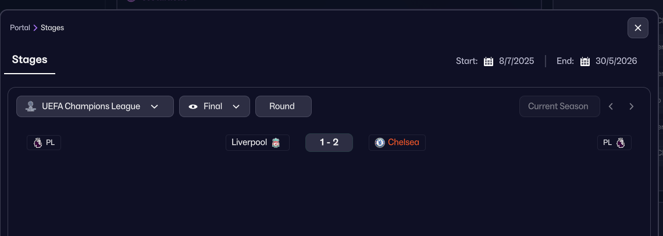This screenshot has height=236, width=663.
Task: Switch to the Stages tab
Action: tap(30, 60)
